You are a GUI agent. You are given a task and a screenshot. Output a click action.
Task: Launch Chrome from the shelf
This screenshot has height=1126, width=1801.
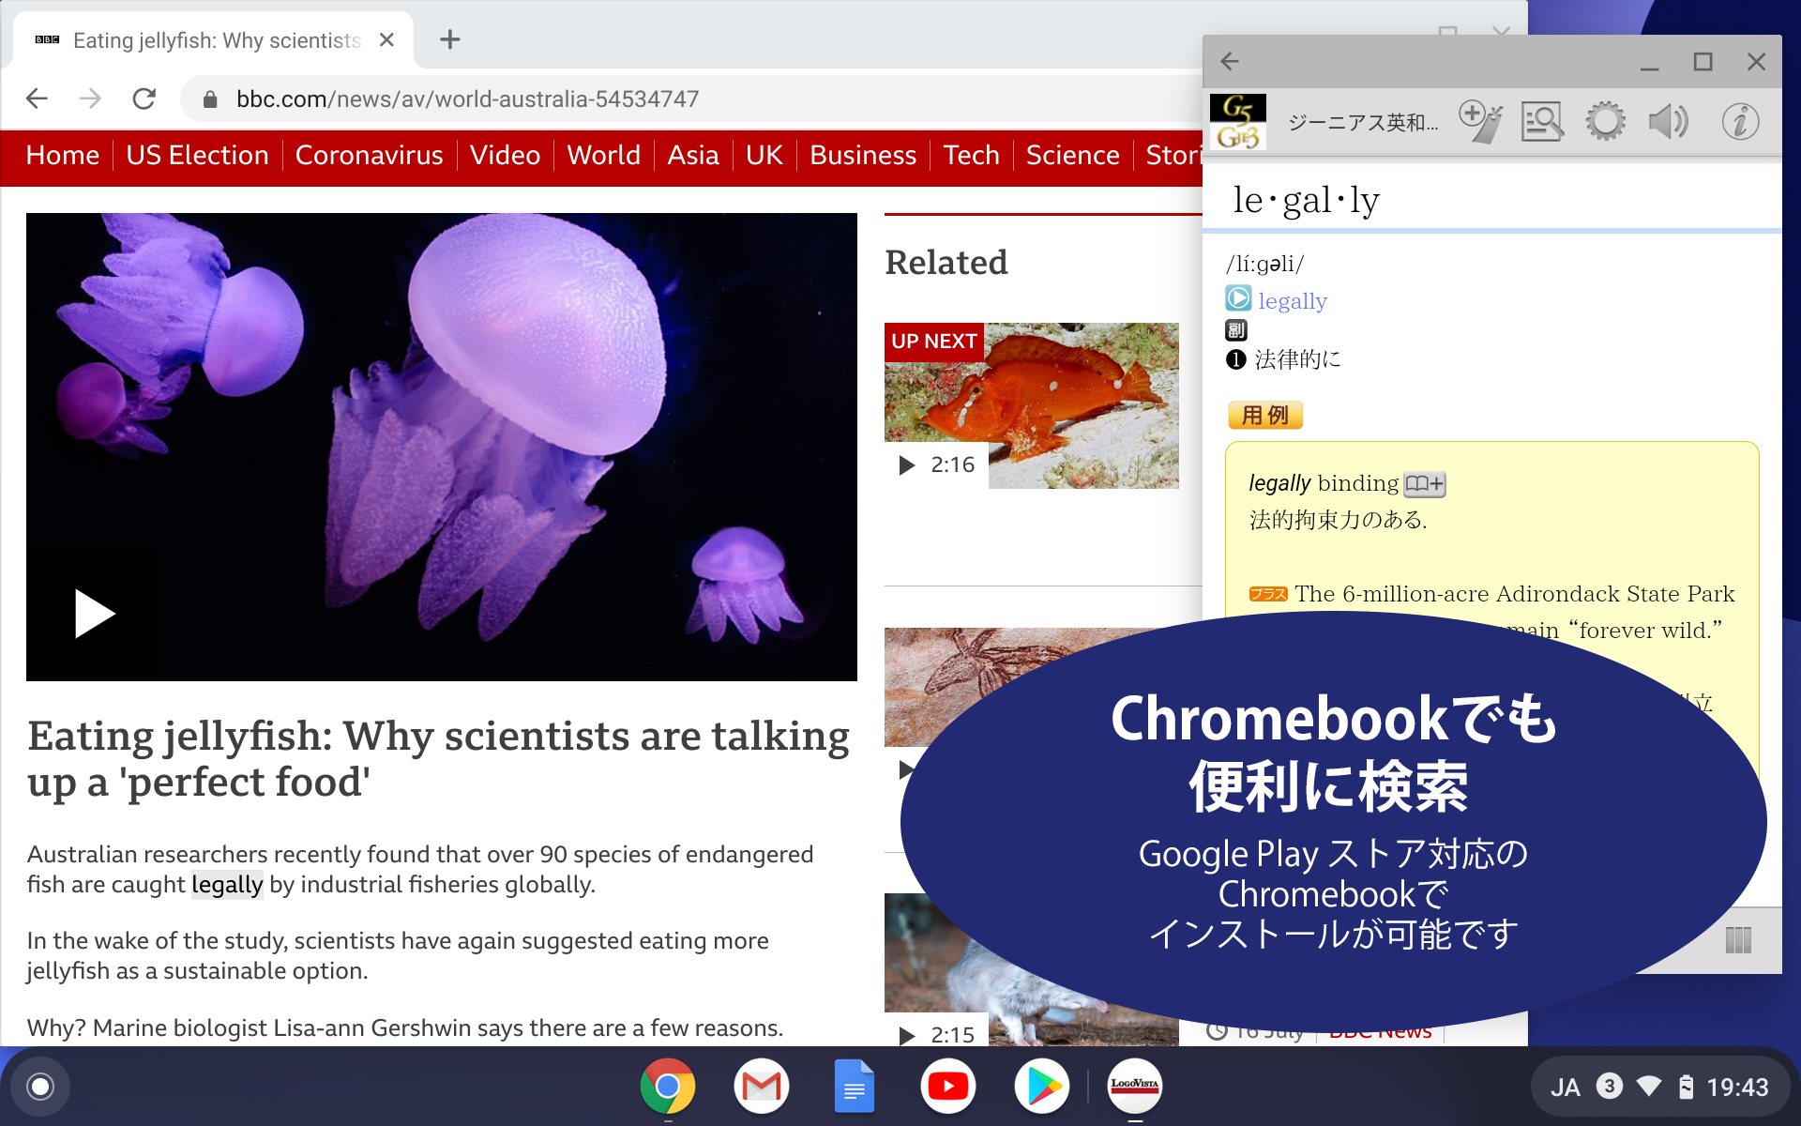[668, 1087]
